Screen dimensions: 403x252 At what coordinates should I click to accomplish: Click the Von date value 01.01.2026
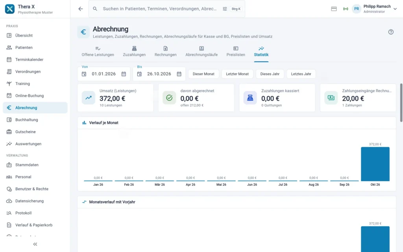[104, 74]
